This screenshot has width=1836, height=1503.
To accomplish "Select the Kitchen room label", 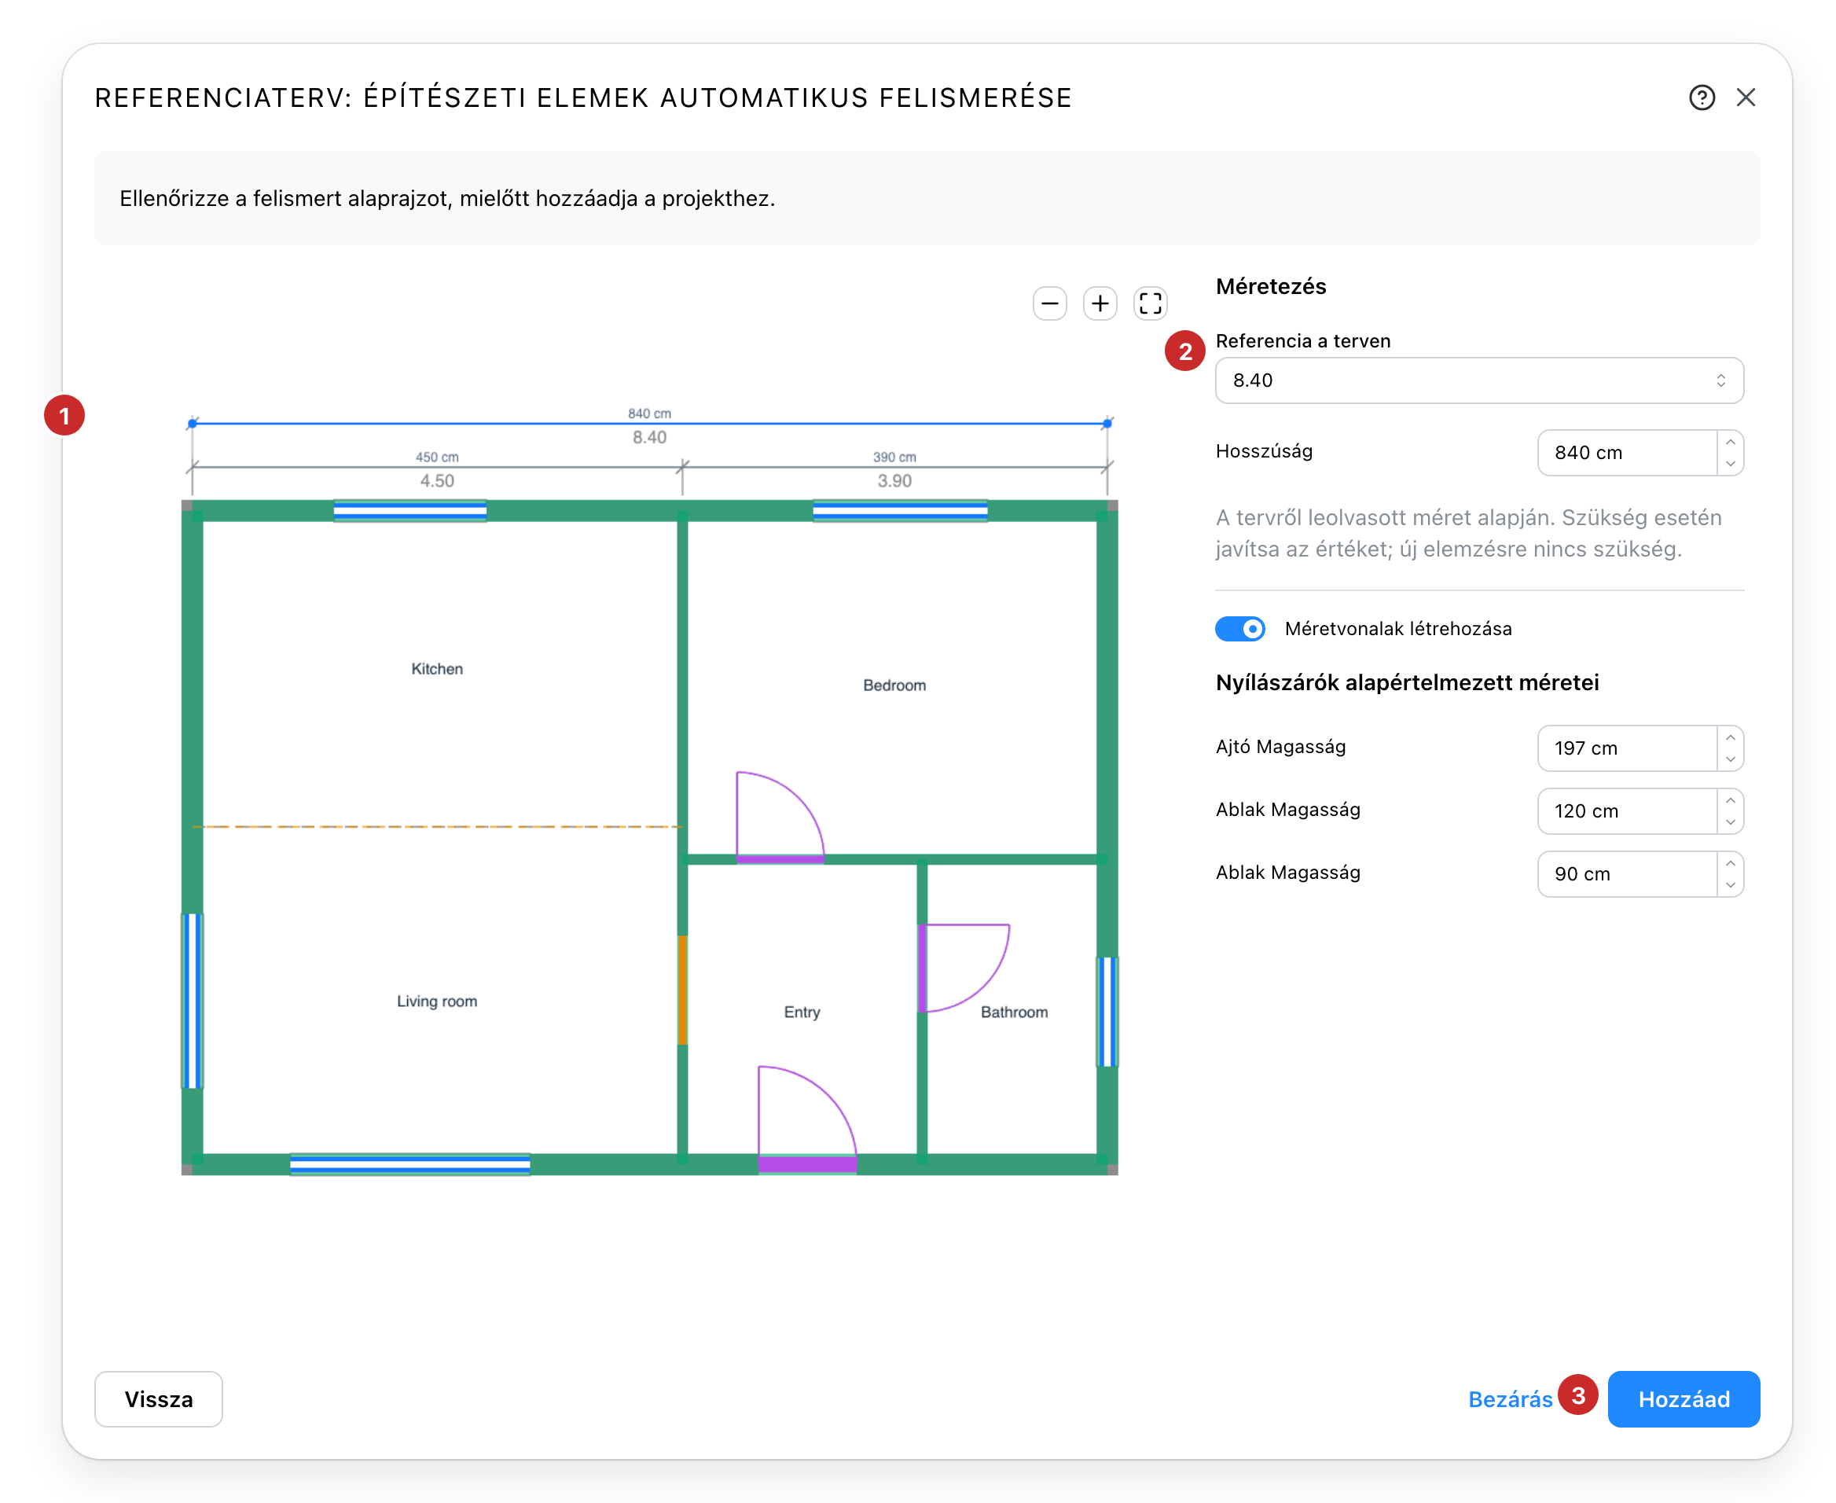I will coord(437,669).
